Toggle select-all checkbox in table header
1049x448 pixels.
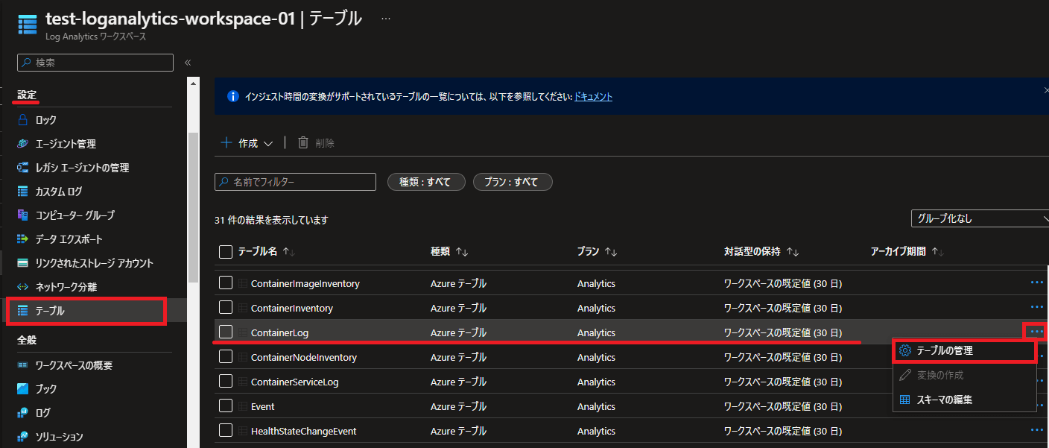coord(226,252)
